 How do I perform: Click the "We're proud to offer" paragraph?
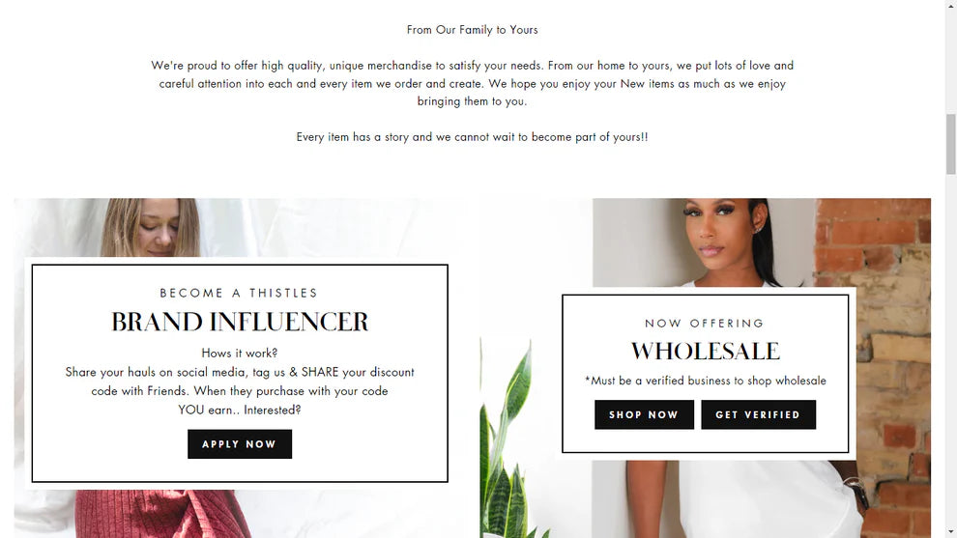(473, 83)
